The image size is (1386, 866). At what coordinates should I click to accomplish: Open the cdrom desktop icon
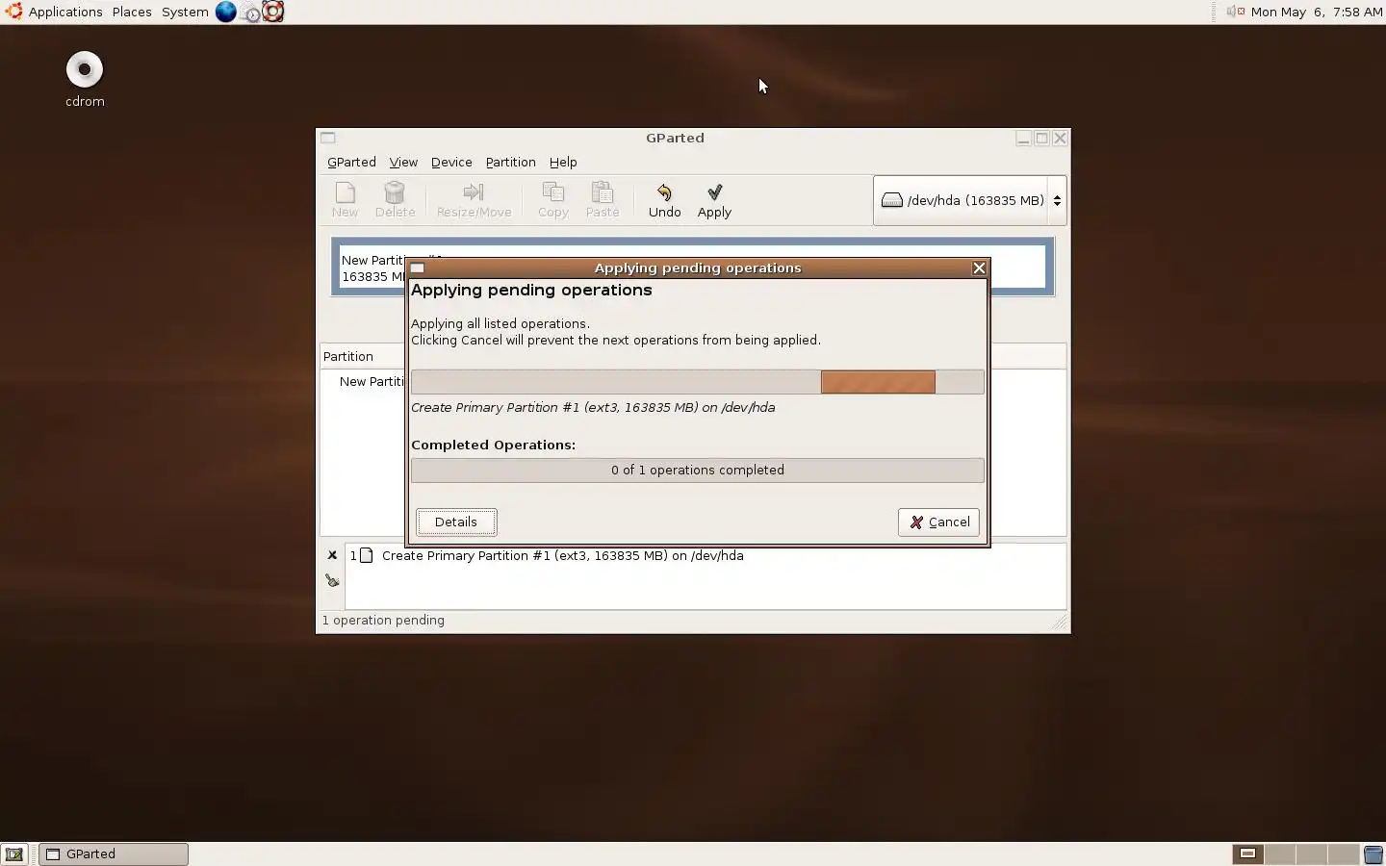point(85,80)
